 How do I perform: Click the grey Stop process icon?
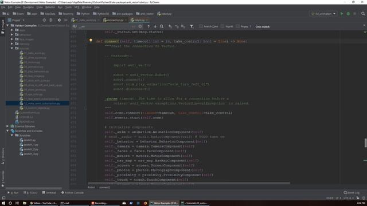point(354,14)
